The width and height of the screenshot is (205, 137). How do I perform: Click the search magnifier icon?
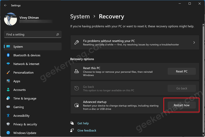coord(57,34)
